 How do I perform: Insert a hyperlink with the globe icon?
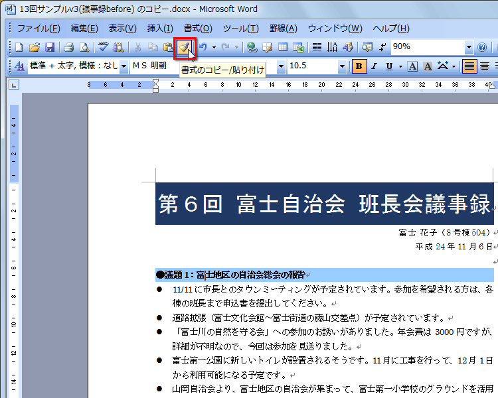(x=252, y=48)
